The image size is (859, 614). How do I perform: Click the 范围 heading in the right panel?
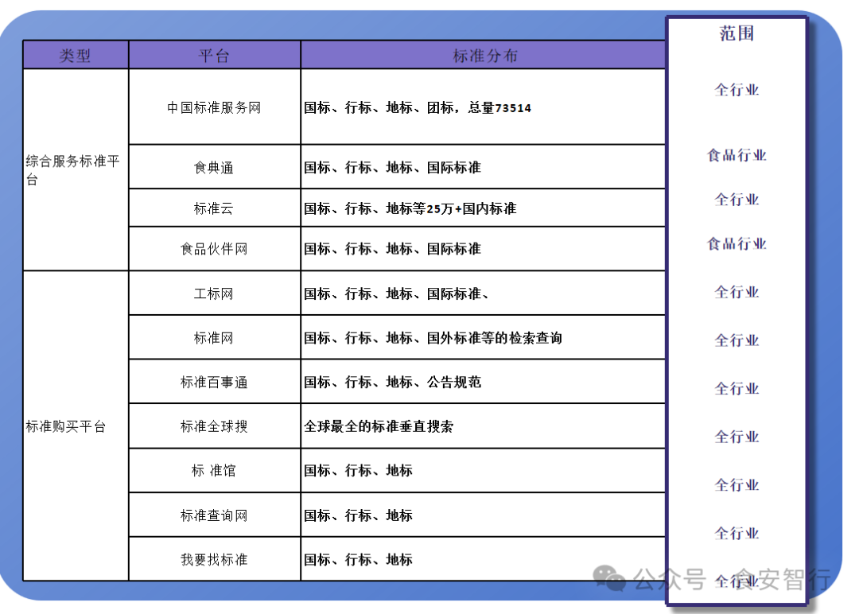coord(737,34)
